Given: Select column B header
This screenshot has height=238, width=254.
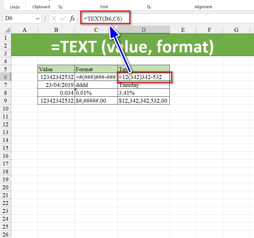Looking at the screenshot, I should tap(56, 30).
